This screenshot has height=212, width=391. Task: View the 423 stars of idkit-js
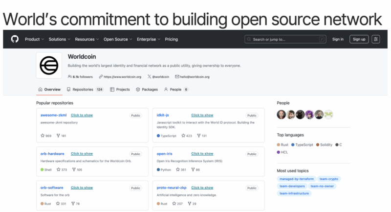point(187,136)
